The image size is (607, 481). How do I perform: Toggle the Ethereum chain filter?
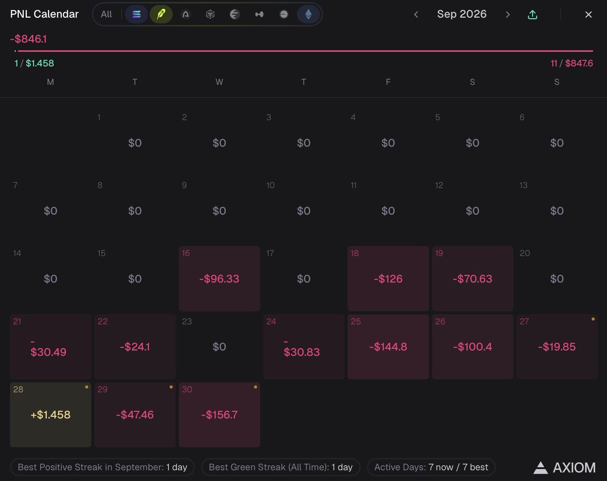(308, 14)
